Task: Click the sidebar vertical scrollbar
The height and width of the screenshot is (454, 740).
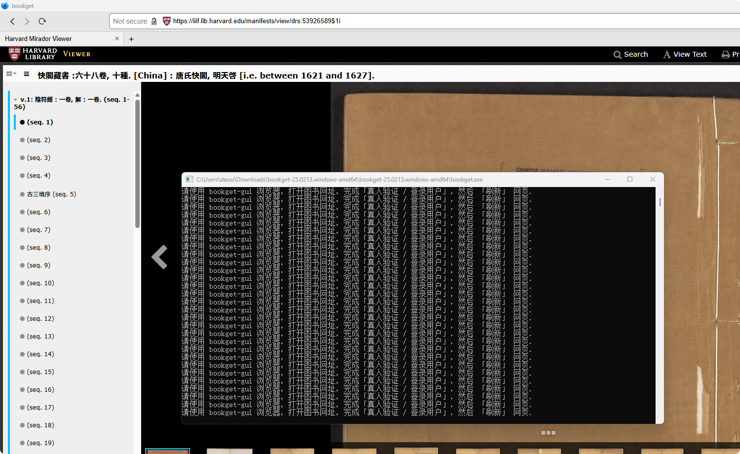Action: pos(137,163)
